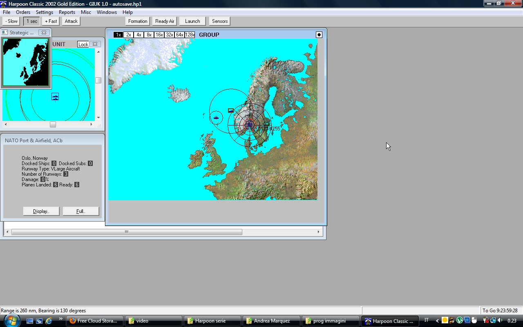
Task: Open the Sensors button
Action: (x=220, y=21)
